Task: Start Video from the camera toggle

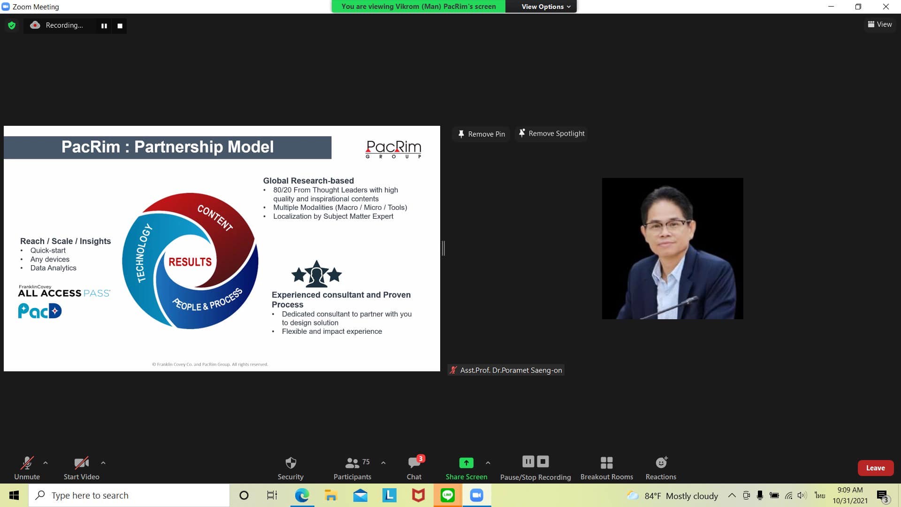Action: pos(81,468)
